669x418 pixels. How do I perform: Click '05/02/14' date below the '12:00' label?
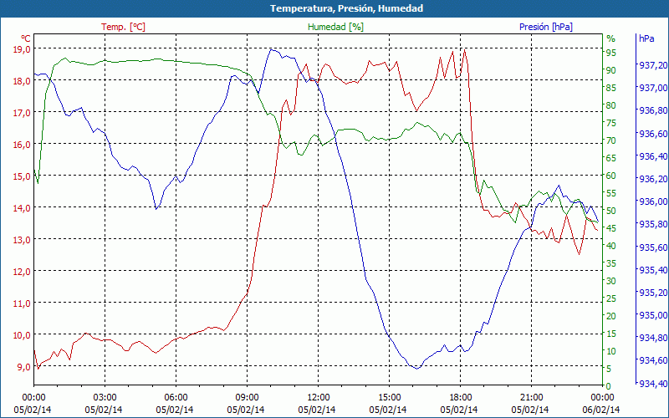[x=317, y=410]
